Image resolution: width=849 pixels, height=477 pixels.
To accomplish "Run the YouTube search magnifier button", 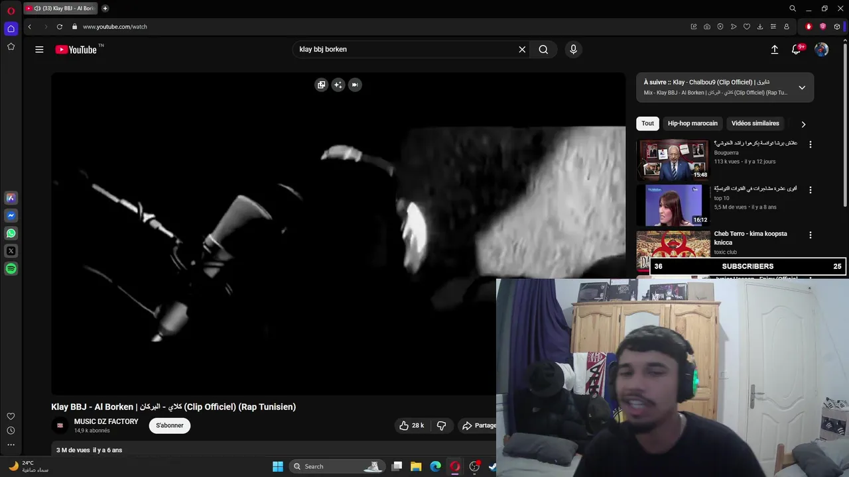I will pos(543,50).
